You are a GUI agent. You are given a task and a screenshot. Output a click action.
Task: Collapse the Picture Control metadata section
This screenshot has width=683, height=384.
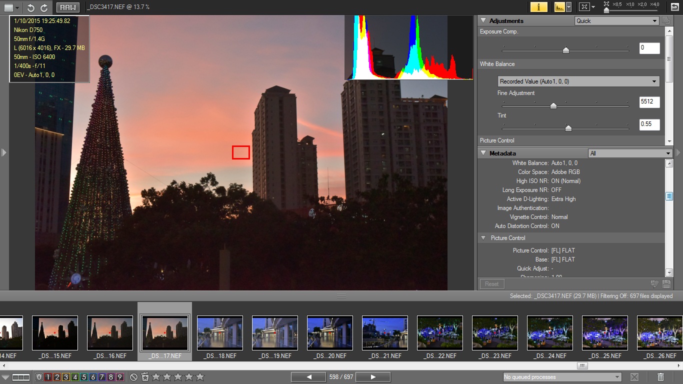coord(483,238)
